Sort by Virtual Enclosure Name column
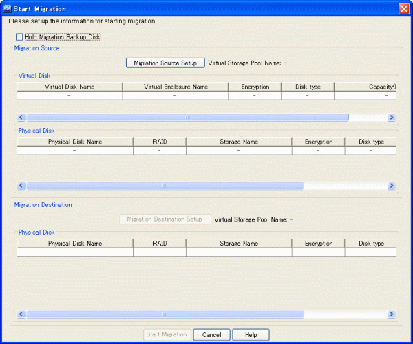The image size is (413, 344). click(176, 87)
